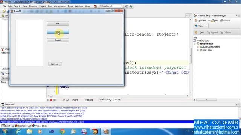
Task: Open the Project menu
Action: pyautogui.click(x=43, y=6)
